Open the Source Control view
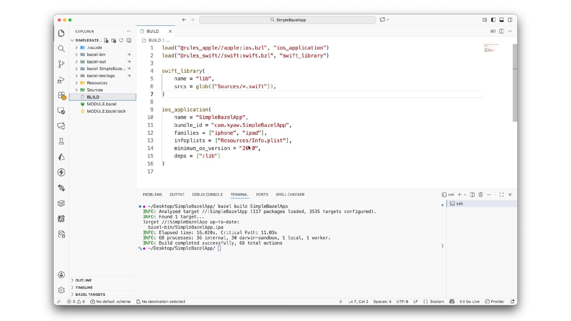Viewport: 571px width, 321px height. [x=61, y=64]
